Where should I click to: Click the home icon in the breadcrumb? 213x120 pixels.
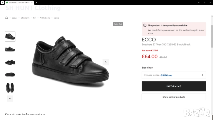(x=7, y=18)
